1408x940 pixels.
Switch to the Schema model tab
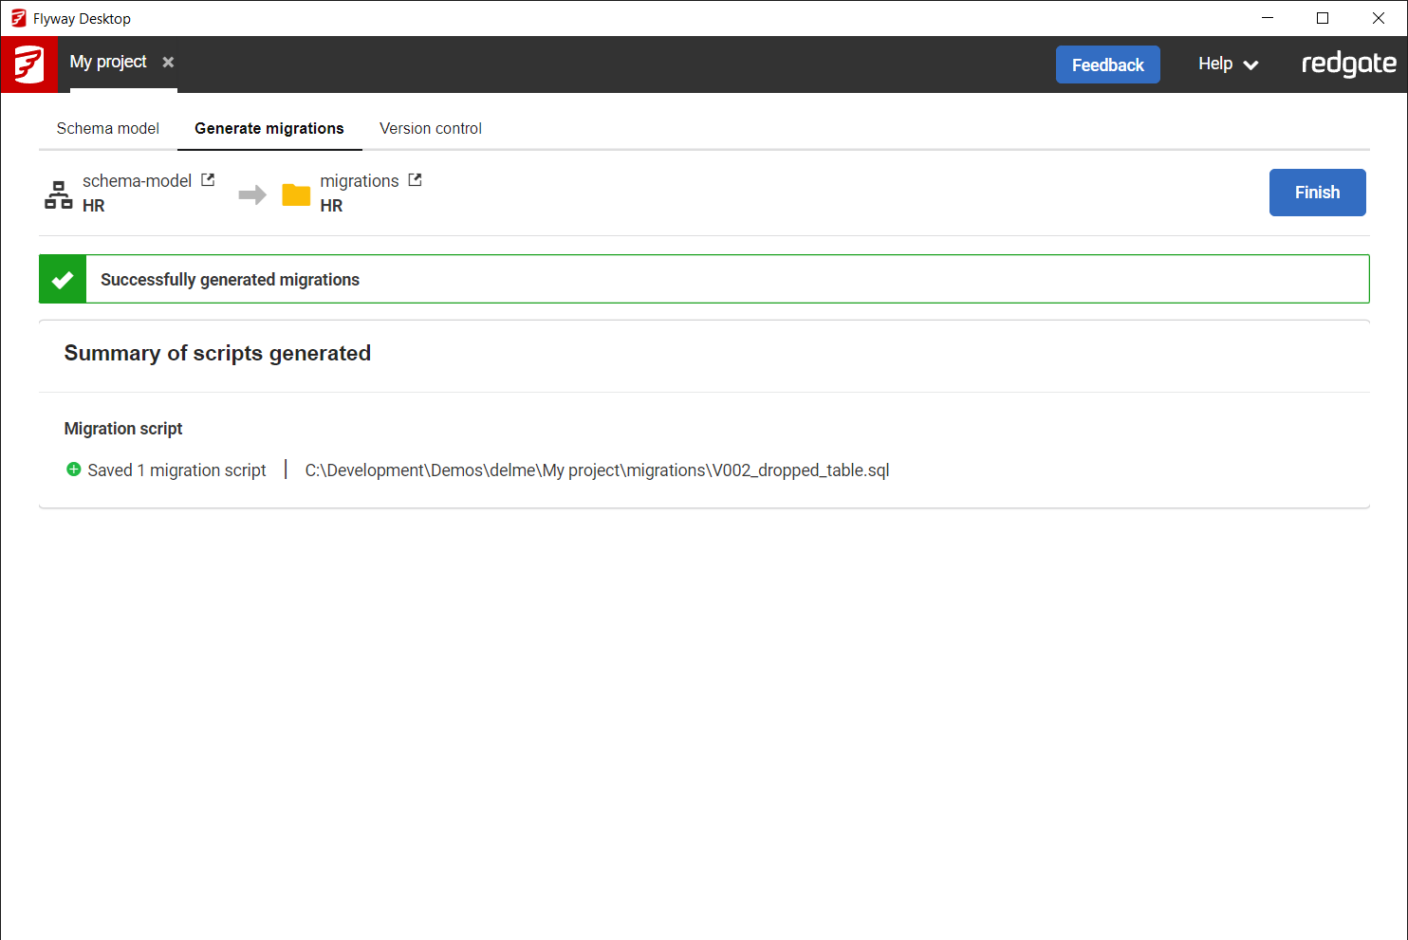[x=108, y=128]
